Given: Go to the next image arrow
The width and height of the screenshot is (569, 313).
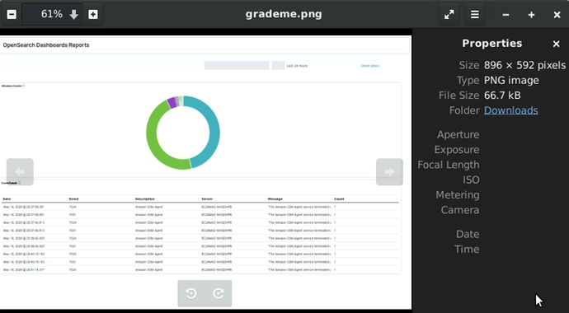Looking at the screenshot, I should point(389,171).
